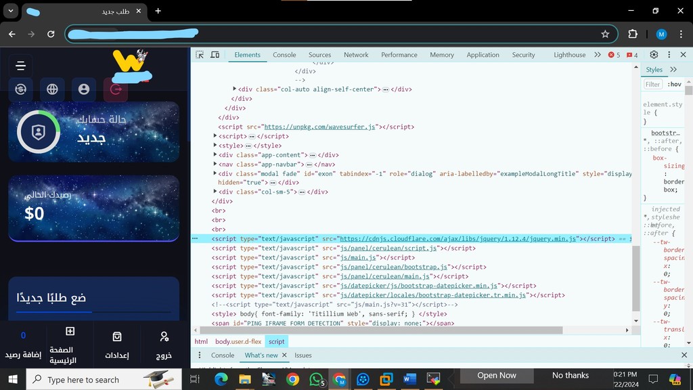This screenshot has width=693, height=390.
Task: Open the user account profile icon
Action: (x=83, y=89)
